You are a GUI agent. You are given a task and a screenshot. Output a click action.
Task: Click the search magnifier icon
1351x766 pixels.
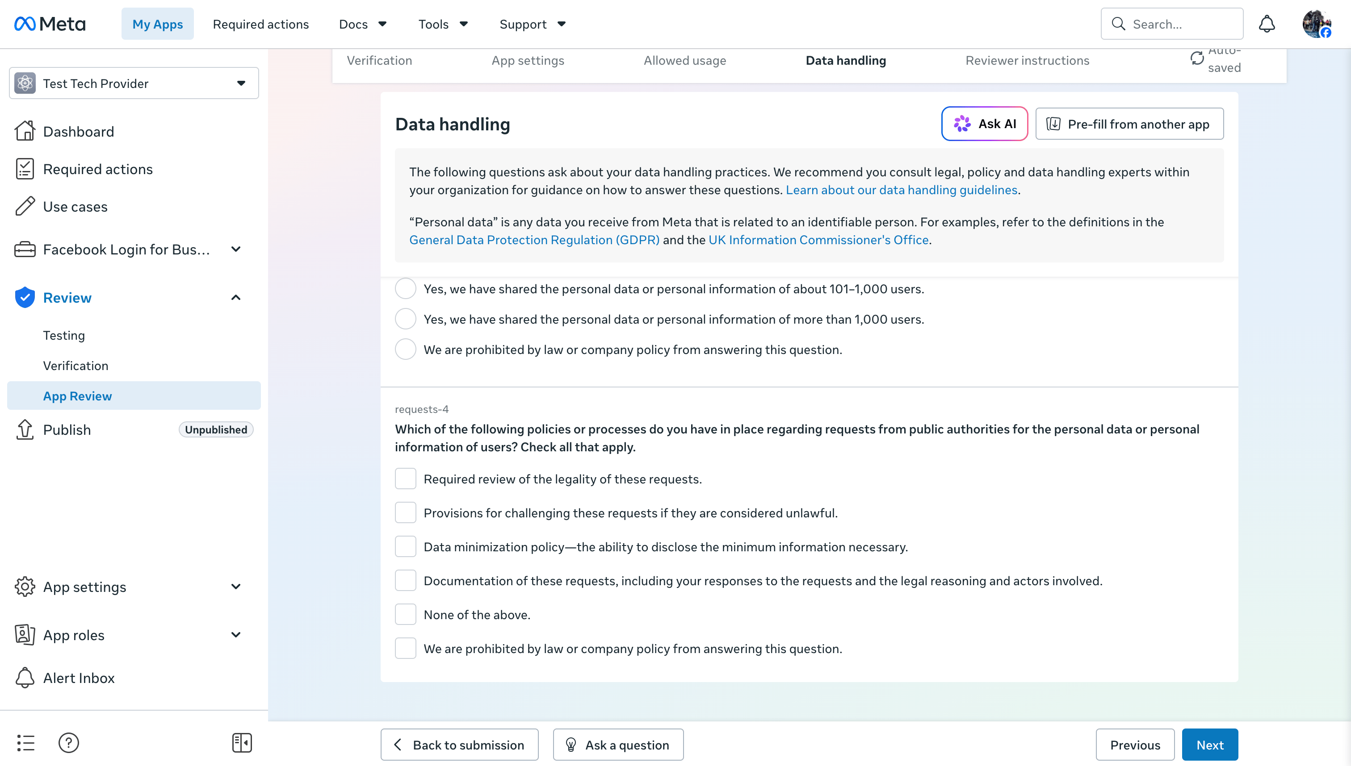pos(1118,24)
